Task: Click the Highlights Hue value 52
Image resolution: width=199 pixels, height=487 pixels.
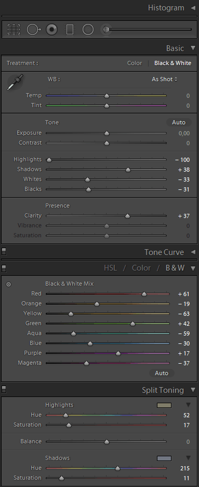Action: (187, 415)
